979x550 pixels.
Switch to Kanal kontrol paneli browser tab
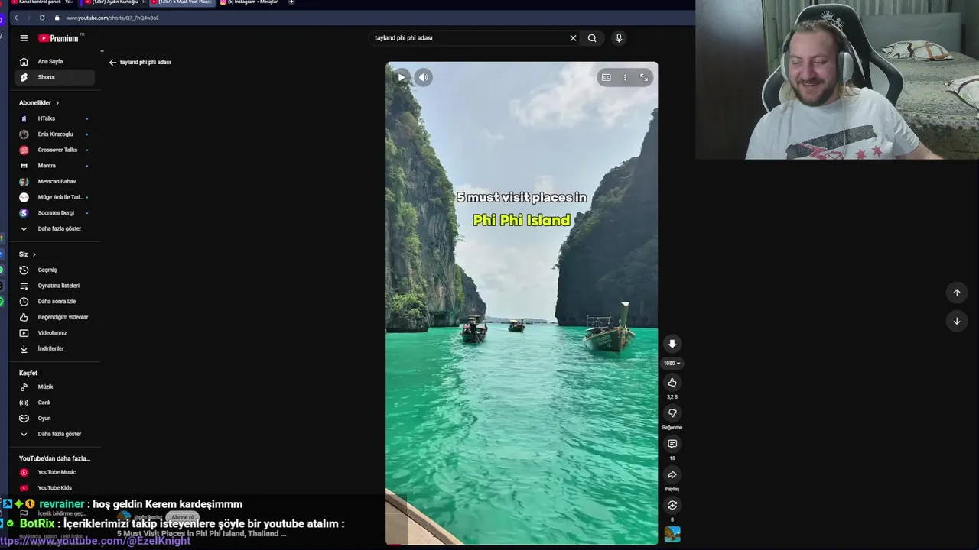click(x=43, y=2)
